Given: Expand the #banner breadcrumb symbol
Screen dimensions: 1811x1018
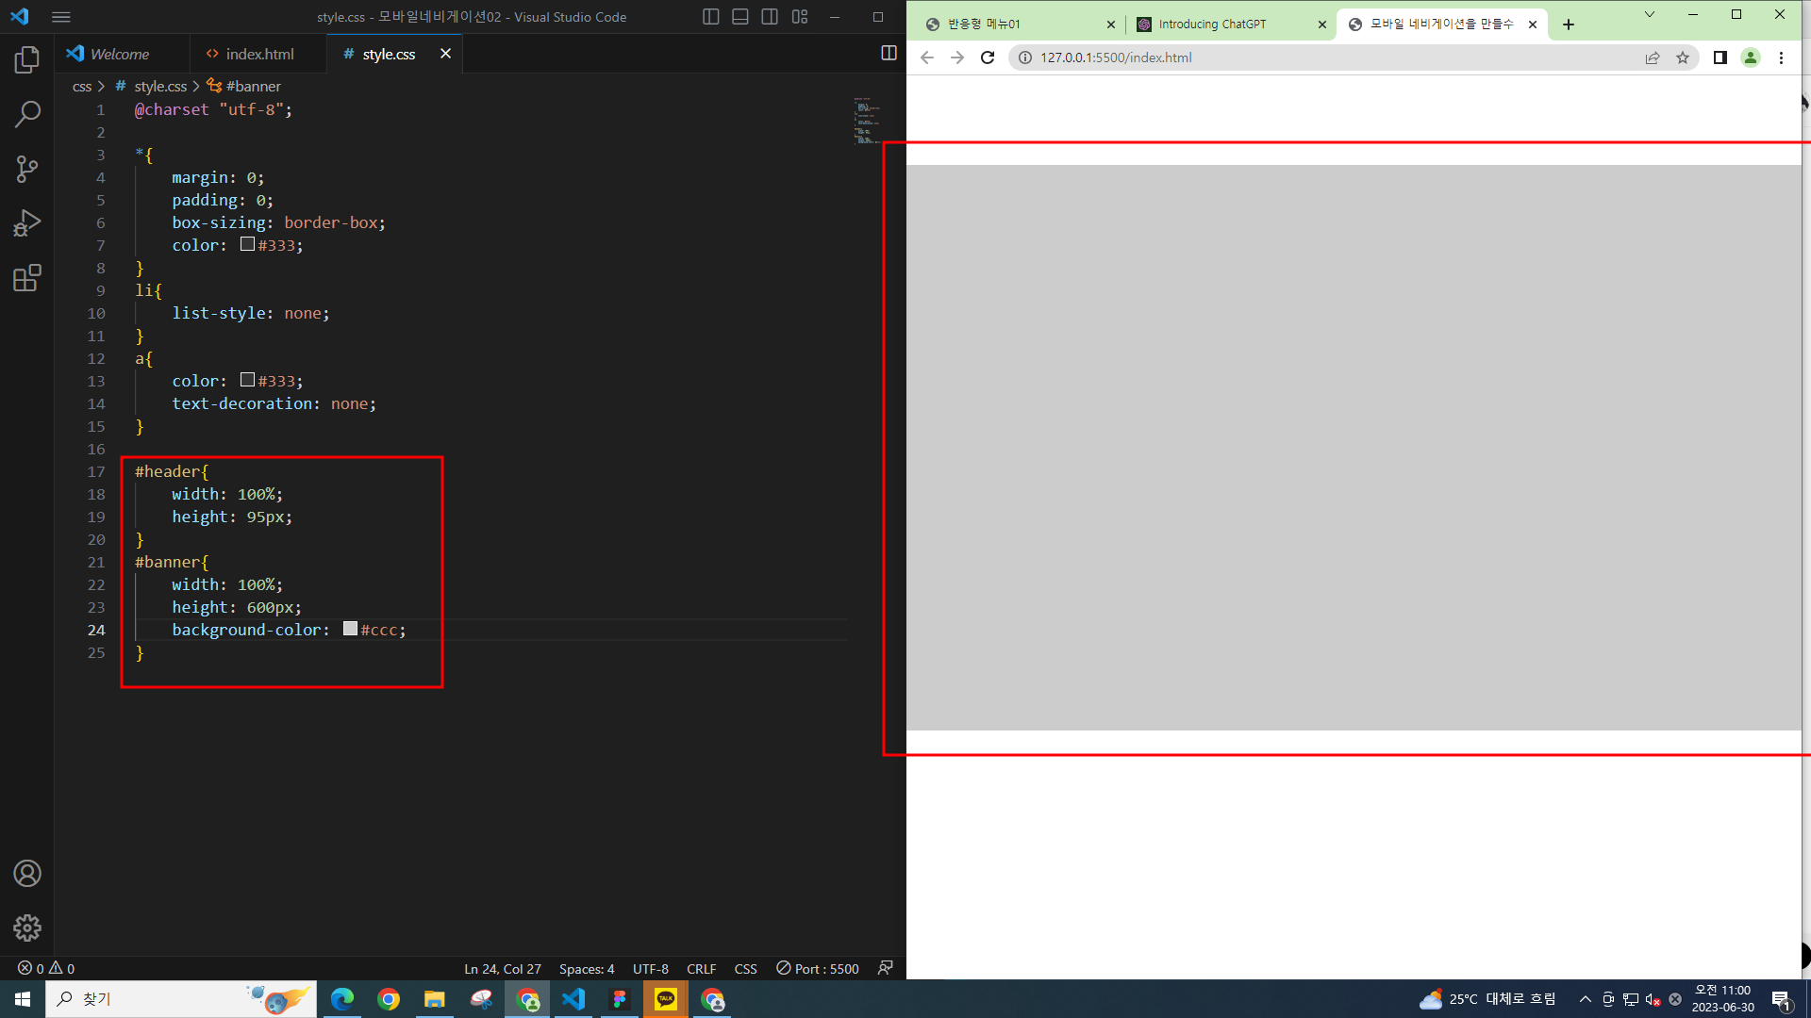Looking at the screenshot, I should [x=253, y=86].
